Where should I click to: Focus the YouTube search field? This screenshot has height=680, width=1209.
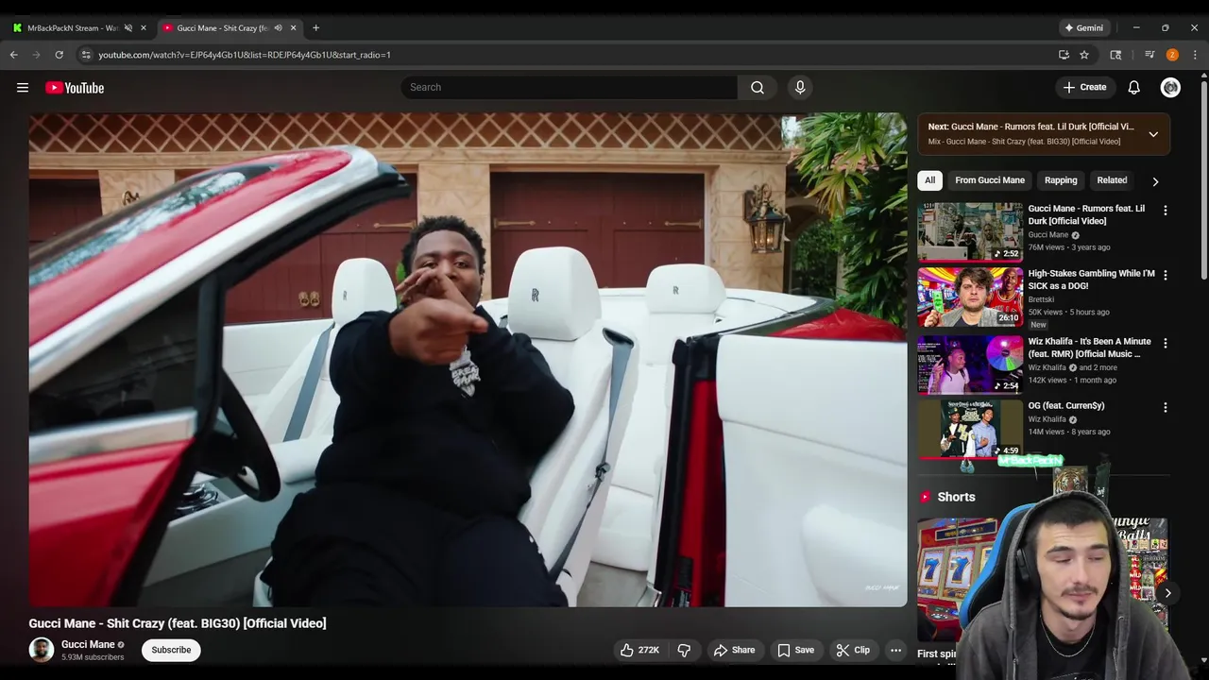click(x=569, y=87)
